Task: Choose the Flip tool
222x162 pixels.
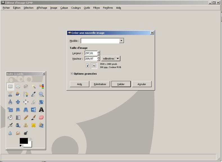Action: pos(33,110)
